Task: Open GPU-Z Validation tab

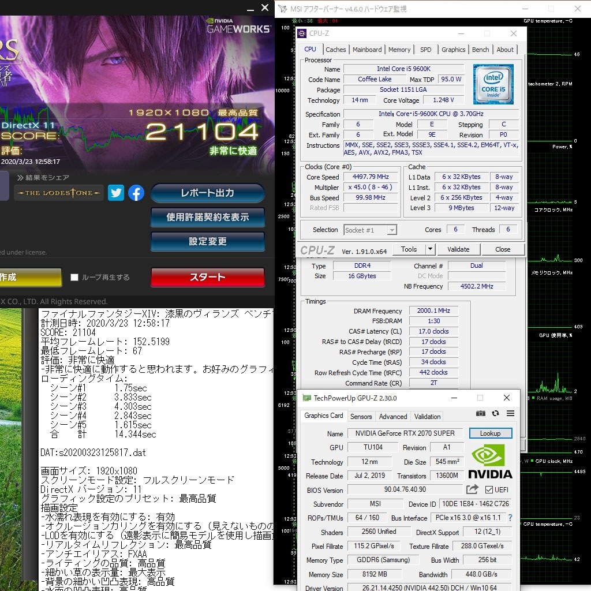Action: click(x=428, y=417)
